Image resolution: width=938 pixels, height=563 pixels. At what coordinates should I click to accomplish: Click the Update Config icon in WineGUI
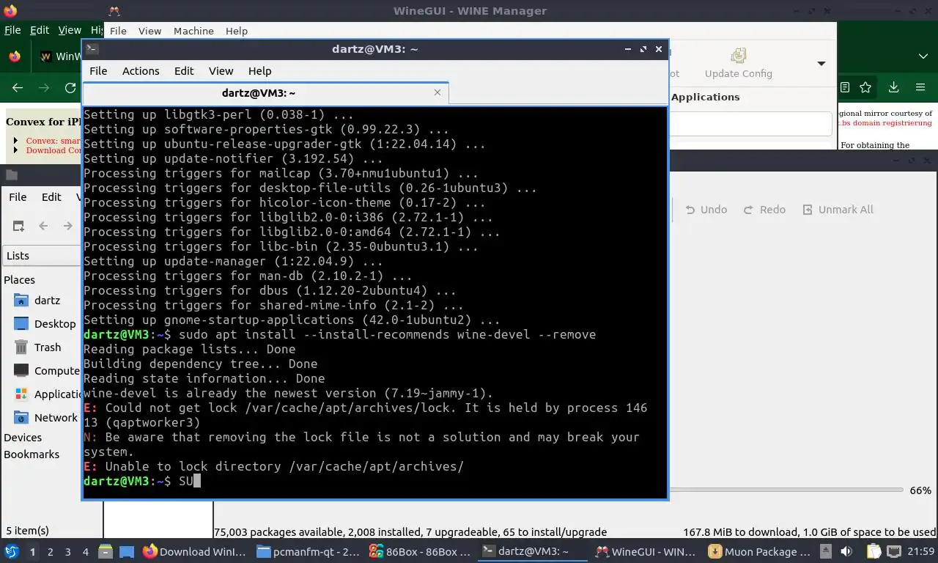739,63
